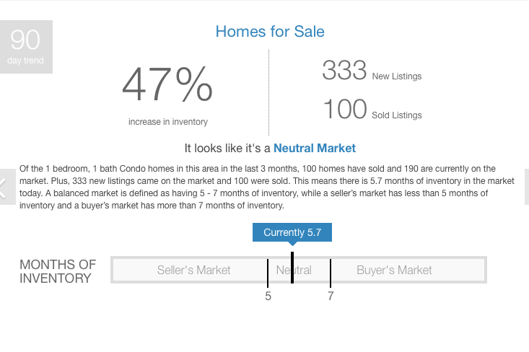Click the increase in inventory caption
The image size is (529, 352).
pos(168,122)
